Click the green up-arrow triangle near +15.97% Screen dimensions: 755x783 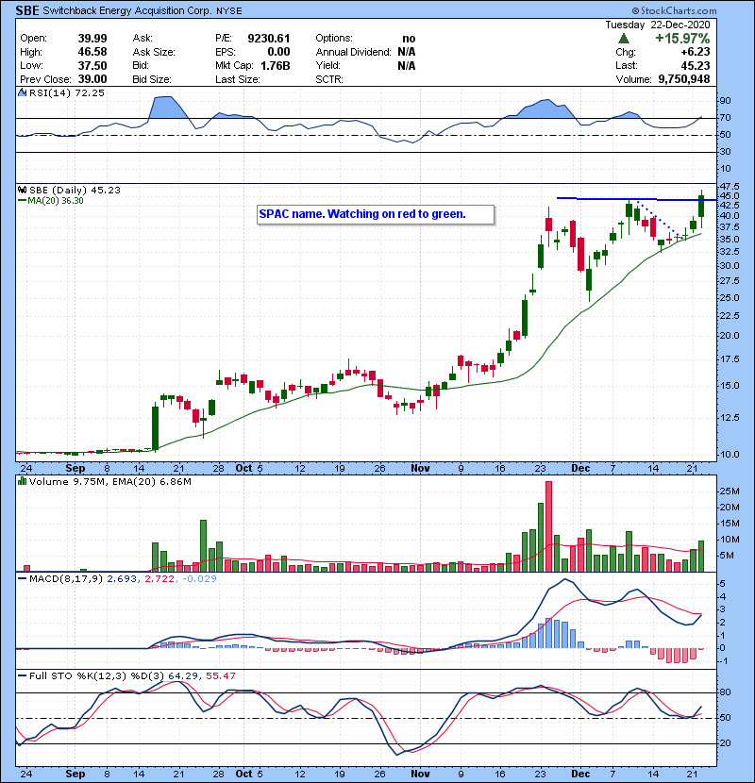pos(624,39)
